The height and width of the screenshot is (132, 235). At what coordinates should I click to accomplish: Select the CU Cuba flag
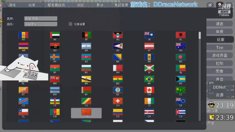181,112
